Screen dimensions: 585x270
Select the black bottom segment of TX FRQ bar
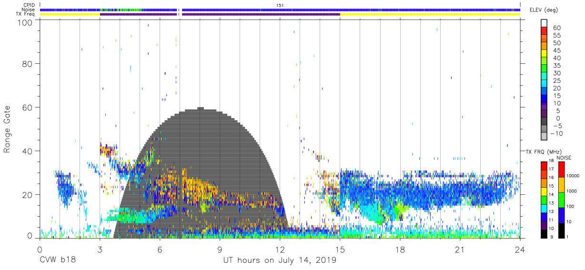point(544,233)
